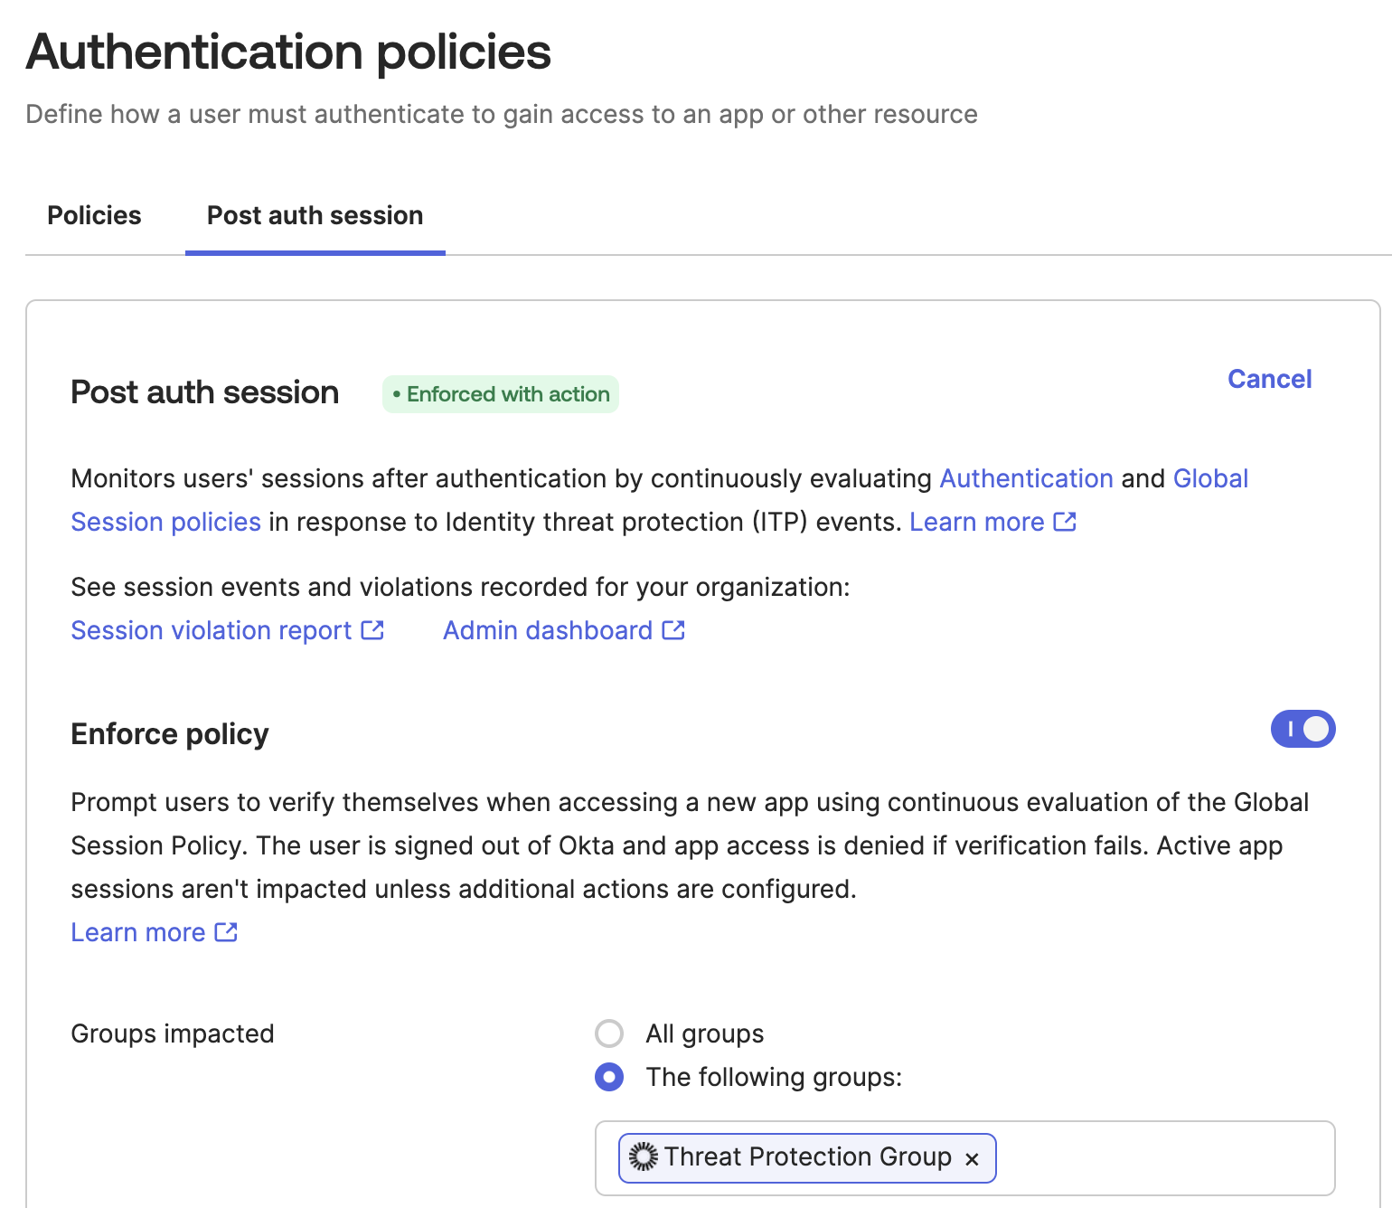Image resolution: width=1392 pixels, height=1208 pixels.
Task: Click the Cancel link
Action: click(1268, 379)
